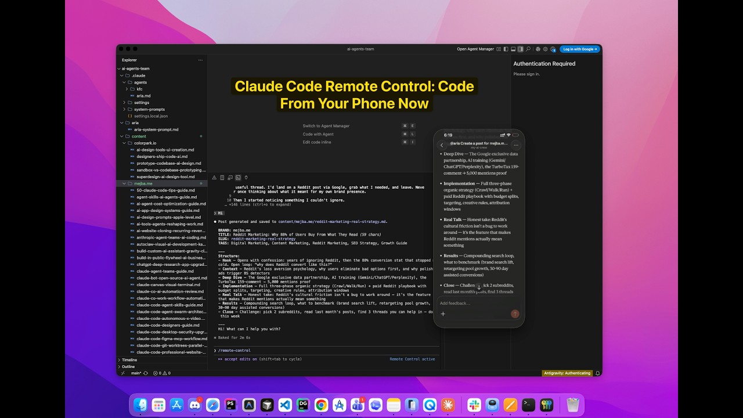Image resolution: width=743 pixels, height=418 pixels.
Task: Toggle secondary sidebar visibility icon
Action: pyautogui.click(x=521, y=49)
